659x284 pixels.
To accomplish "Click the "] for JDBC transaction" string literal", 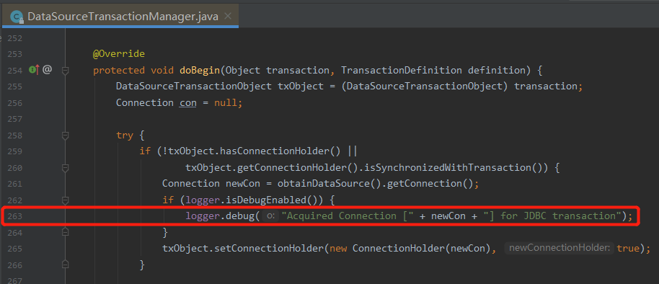I will coord(552,216).
